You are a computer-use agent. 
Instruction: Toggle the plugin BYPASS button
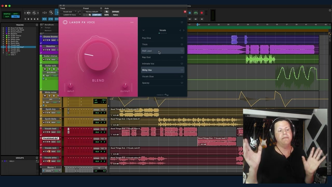coord(115,12)
